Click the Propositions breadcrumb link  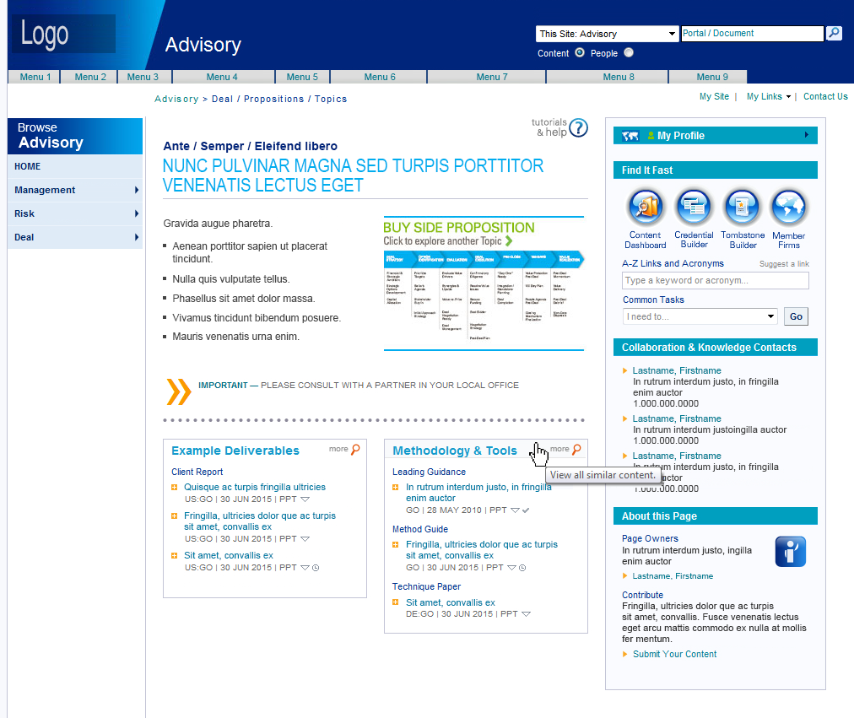point(273,99)
